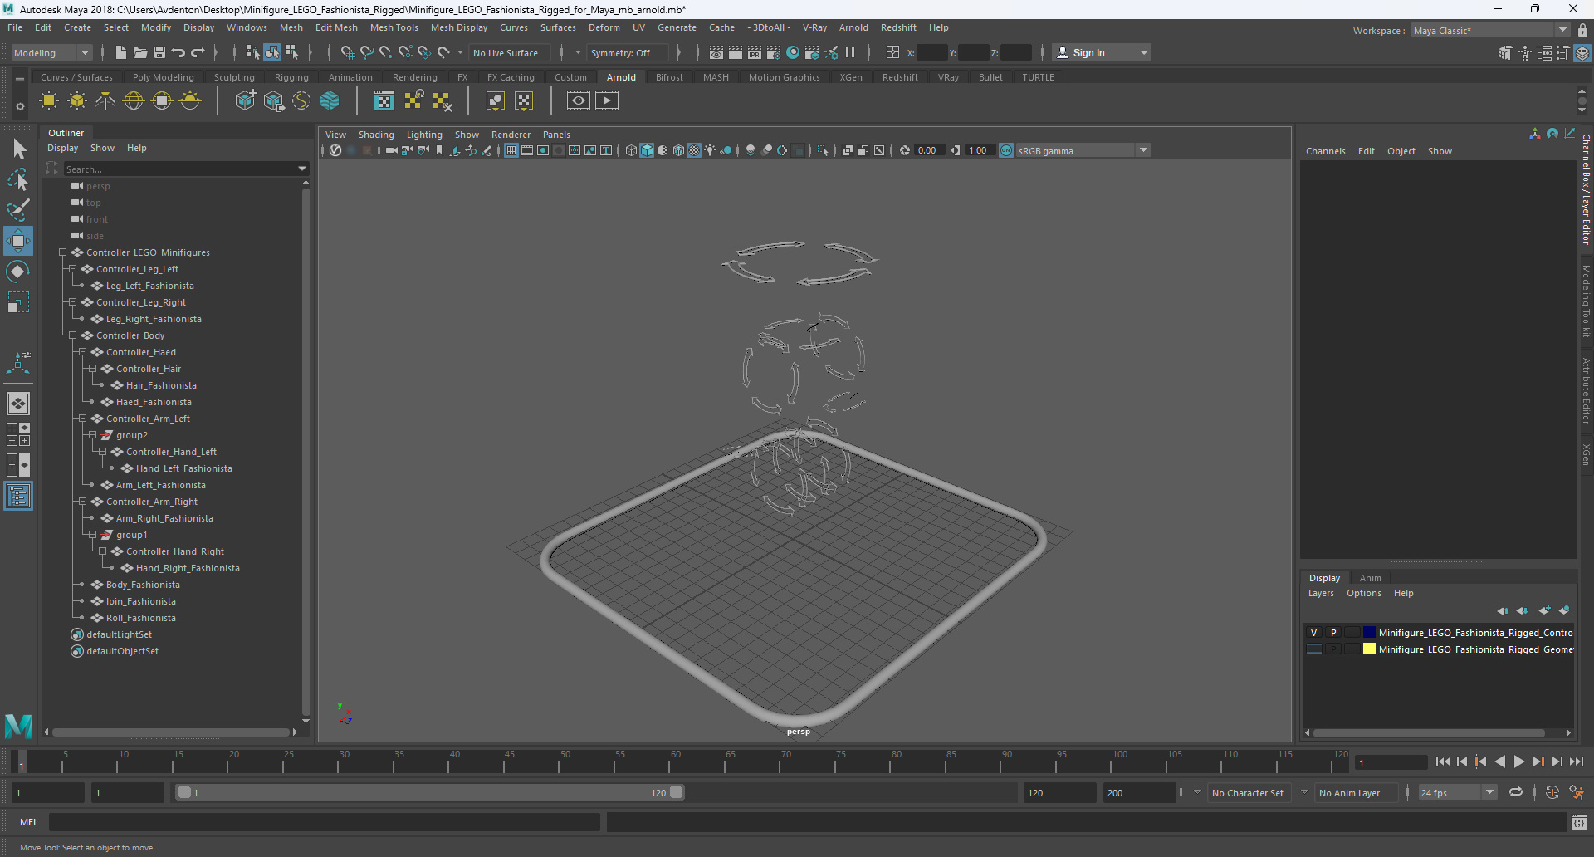Select Hair_Fashionista in the Outliner
Image resolution: width=1594 pixels, height=857 pixels.
[x=161, y=385]
